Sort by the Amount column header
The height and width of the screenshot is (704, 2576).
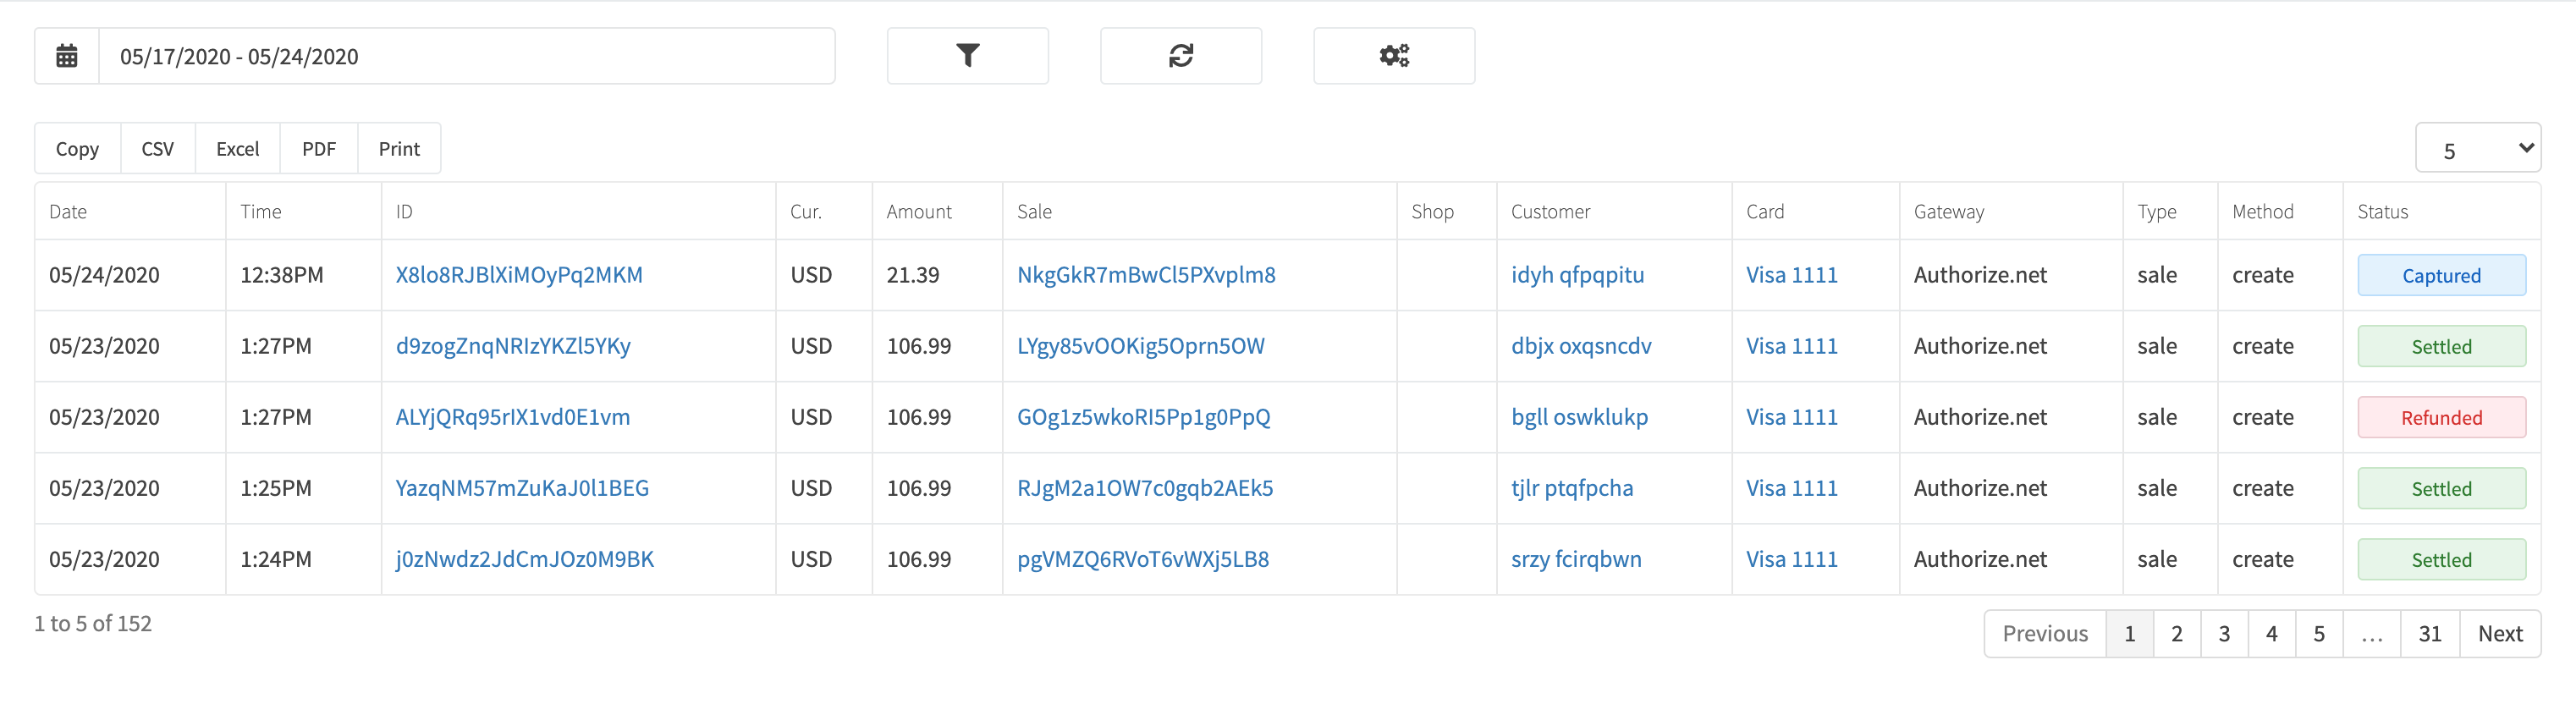click(x=937, y=211)
